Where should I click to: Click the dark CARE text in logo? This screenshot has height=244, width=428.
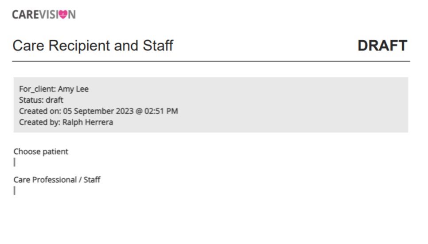coord(26,15)
